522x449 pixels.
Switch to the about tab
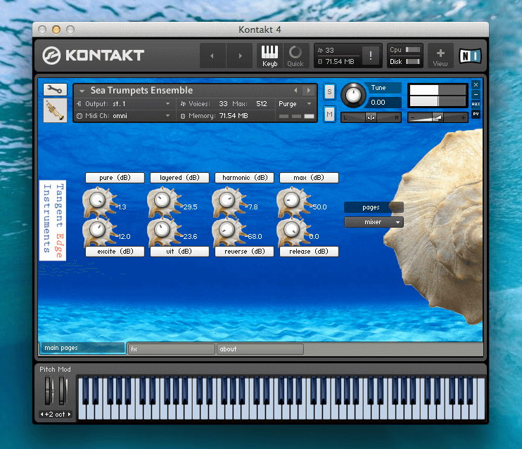[x=260, y=349]
